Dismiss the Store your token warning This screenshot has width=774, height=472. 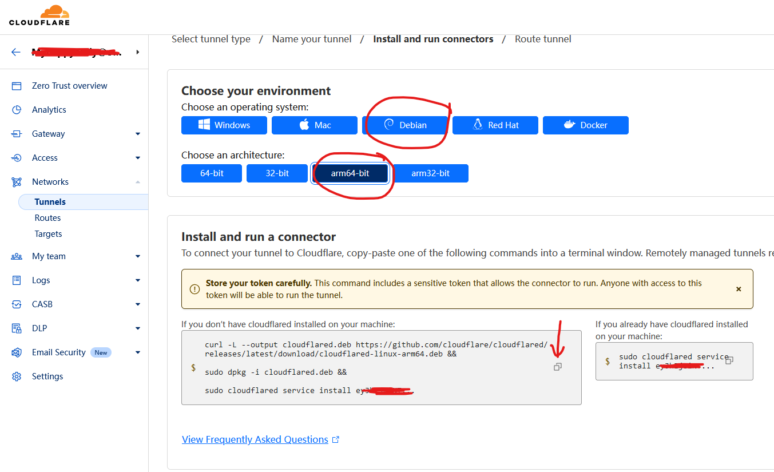point(739,289)
